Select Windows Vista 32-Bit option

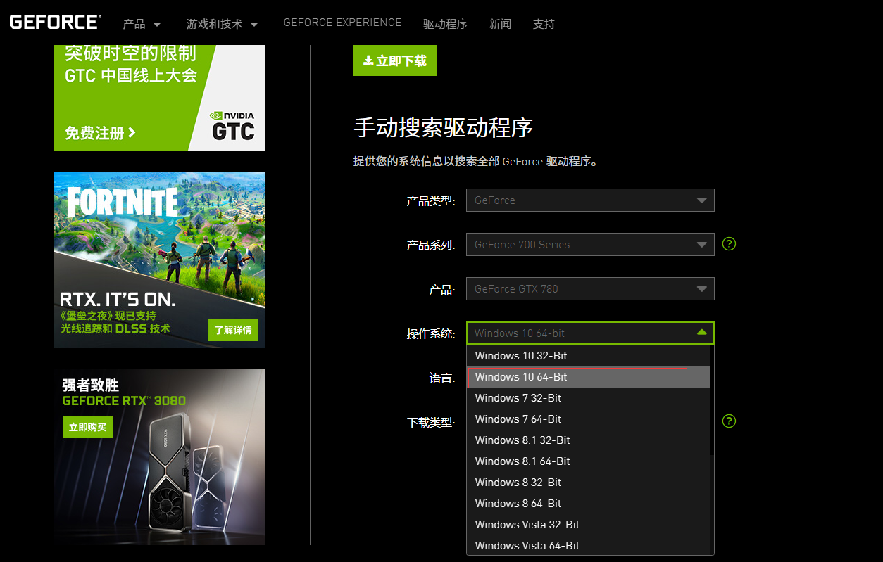527,525
